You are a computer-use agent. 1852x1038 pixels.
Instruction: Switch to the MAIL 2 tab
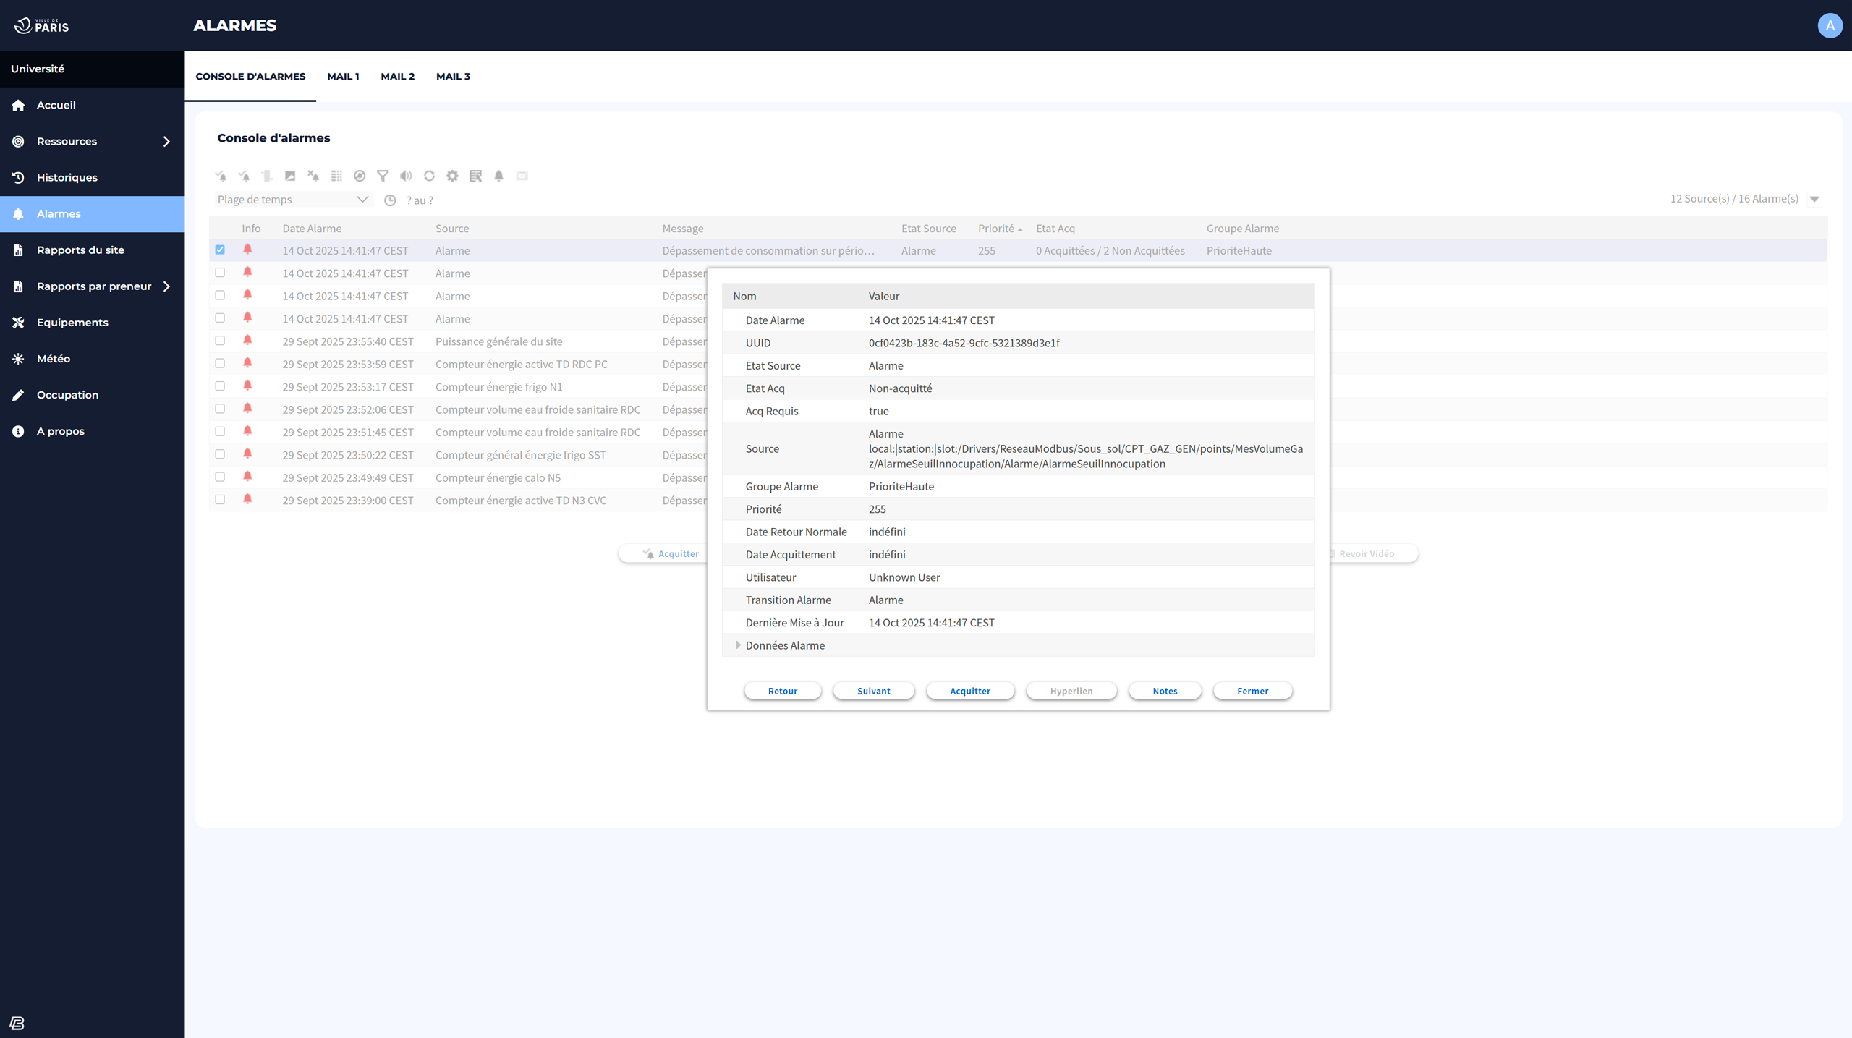[x=397, y=76]
